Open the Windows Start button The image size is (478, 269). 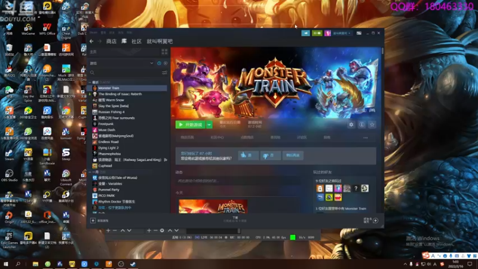point(5,264)
